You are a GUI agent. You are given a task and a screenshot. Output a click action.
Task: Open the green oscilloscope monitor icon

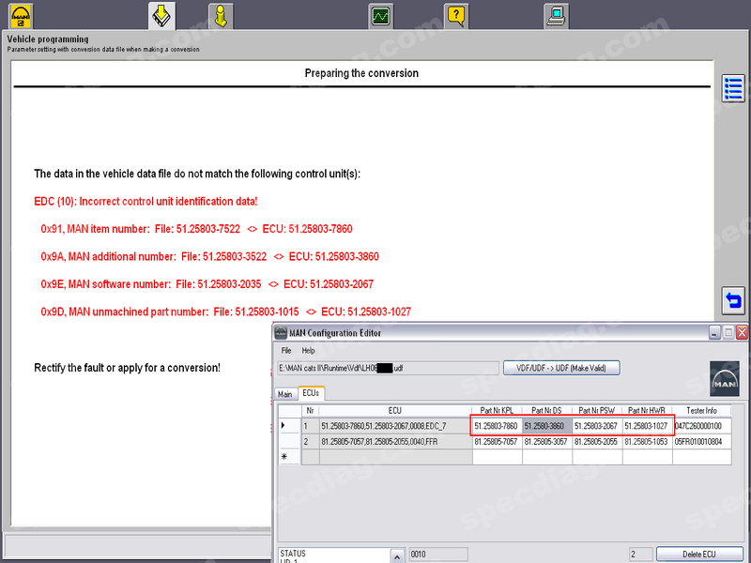380,16
